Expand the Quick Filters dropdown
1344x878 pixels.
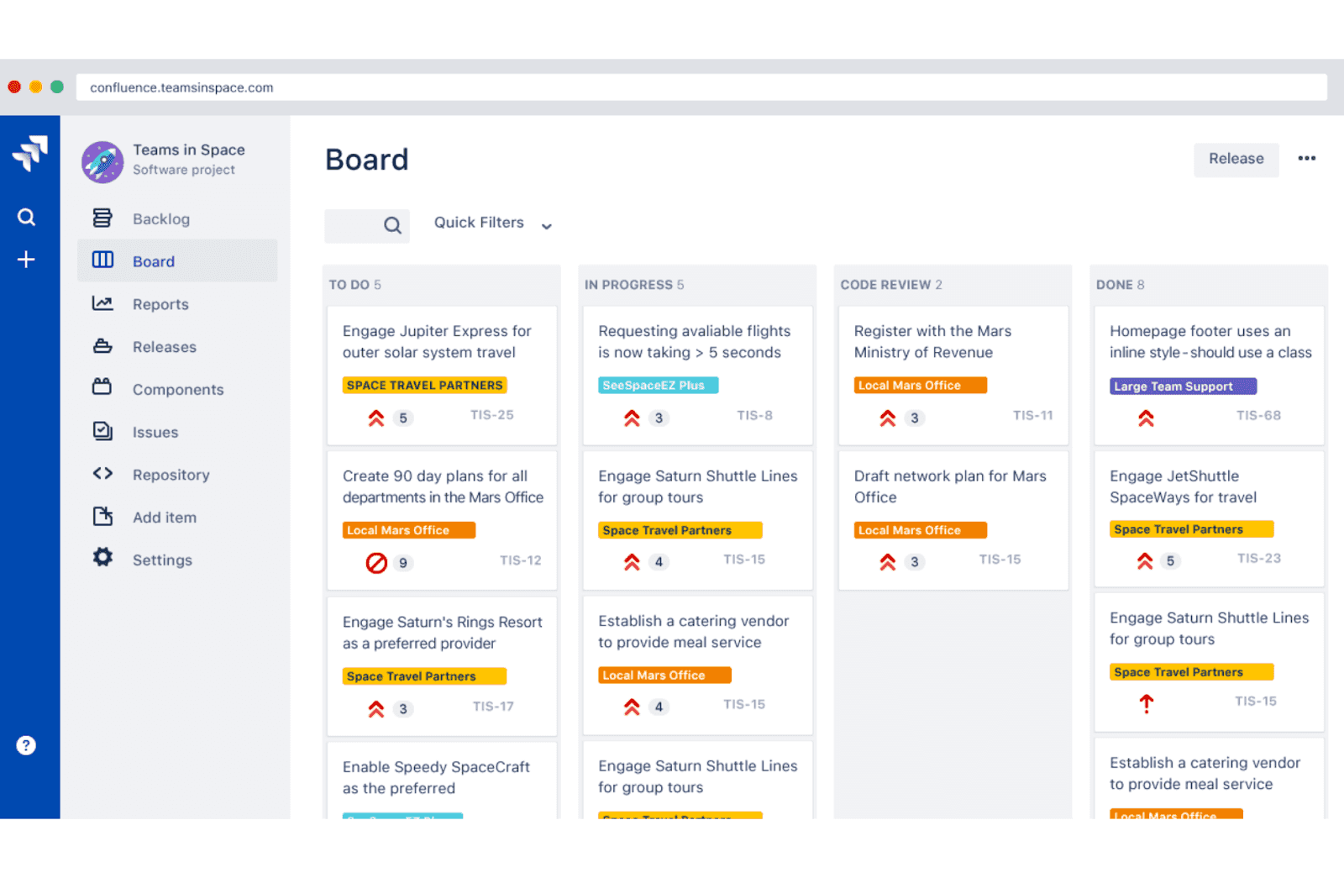pyautogui.click(x=492, y=223)
